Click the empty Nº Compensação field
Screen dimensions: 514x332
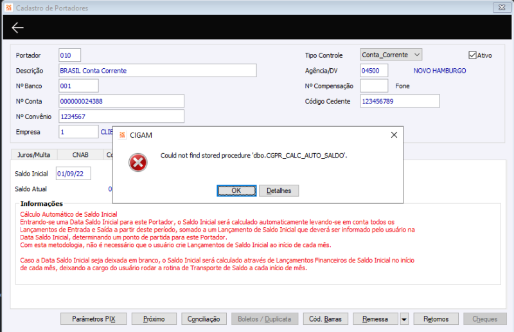374,86
